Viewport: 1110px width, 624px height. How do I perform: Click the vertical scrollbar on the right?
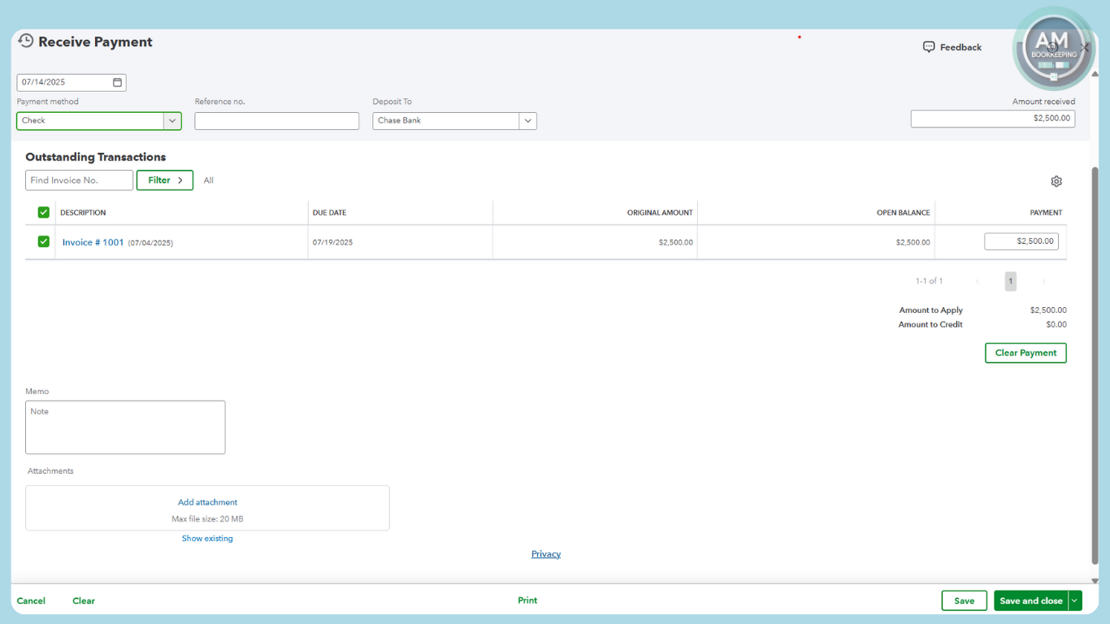(1095, 366)
